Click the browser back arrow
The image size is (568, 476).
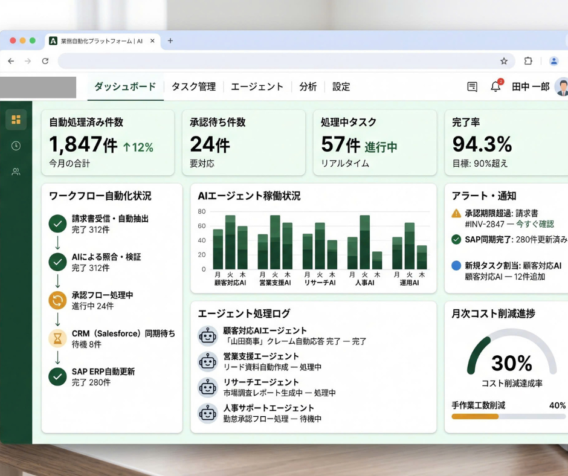[11, 61]
